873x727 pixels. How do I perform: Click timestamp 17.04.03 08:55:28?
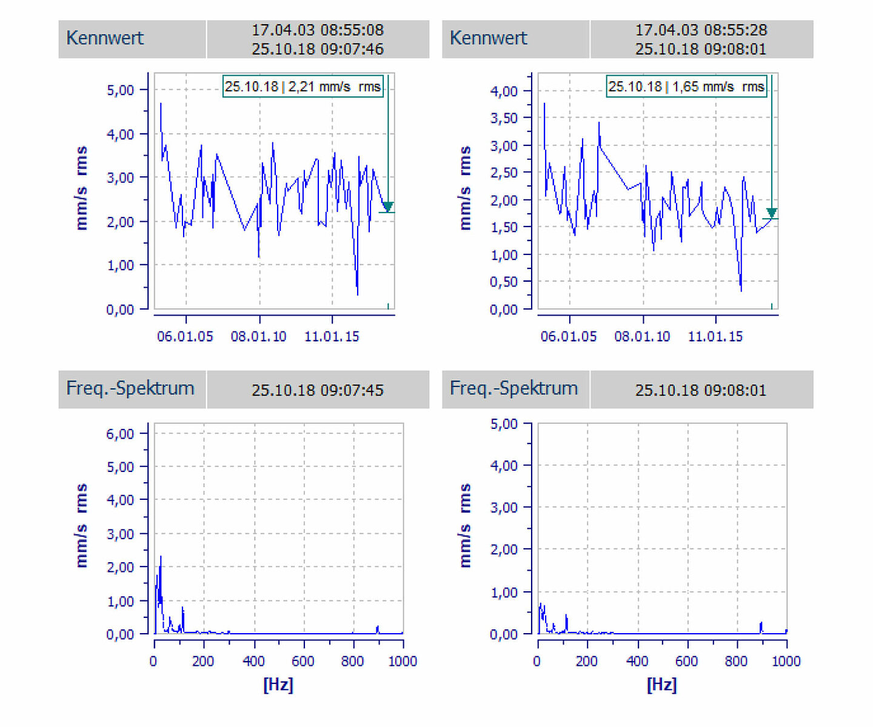click(x=701, y=30)
